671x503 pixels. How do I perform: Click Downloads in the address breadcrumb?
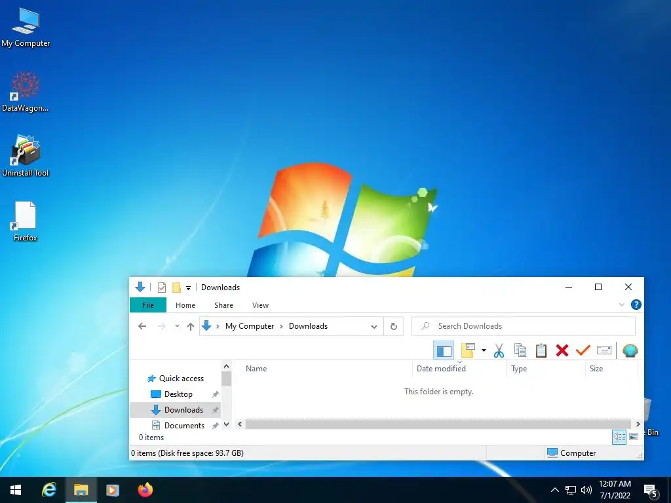tap(308, 326)
